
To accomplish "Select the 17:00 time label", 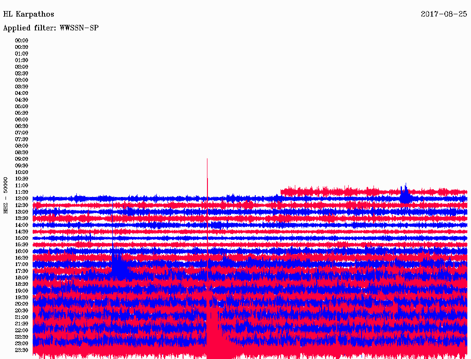I will [x=22, y=264].
